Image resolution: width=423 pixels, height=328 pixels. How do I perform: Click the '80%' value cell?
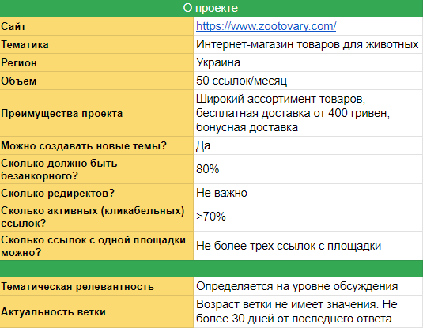(x=308, y=169)
